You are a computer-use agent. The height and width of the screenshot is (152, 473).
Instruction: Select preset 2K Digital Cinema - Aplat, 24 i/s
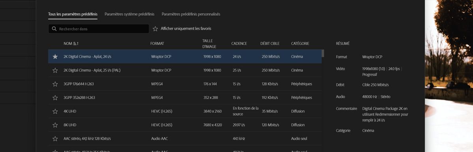tap(88, 56)
